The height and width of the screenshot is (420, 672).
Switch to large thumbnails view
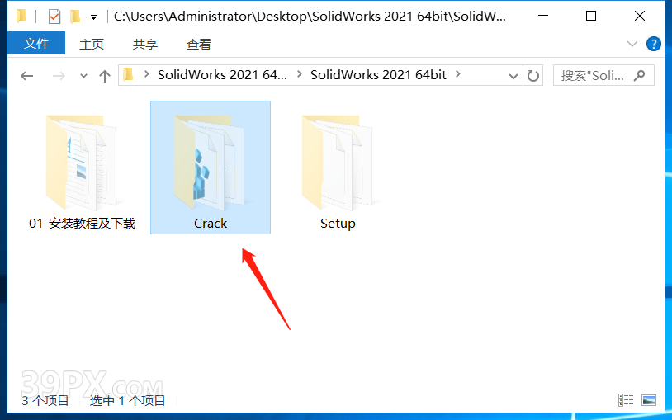pos(648,400)
